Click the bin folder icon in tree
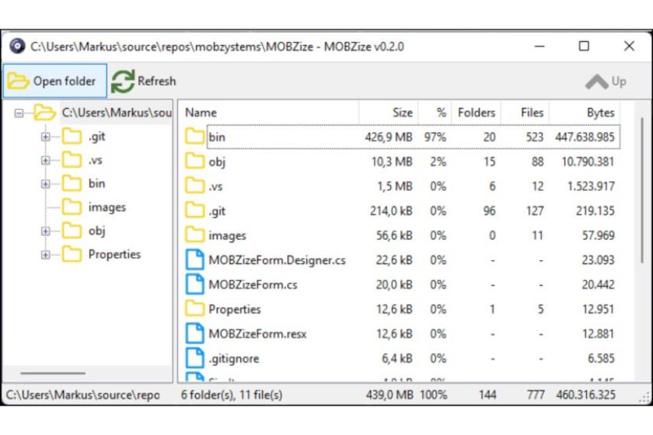Image resolution: width=653 pixels, height=435 pixels. pos(72,183)
